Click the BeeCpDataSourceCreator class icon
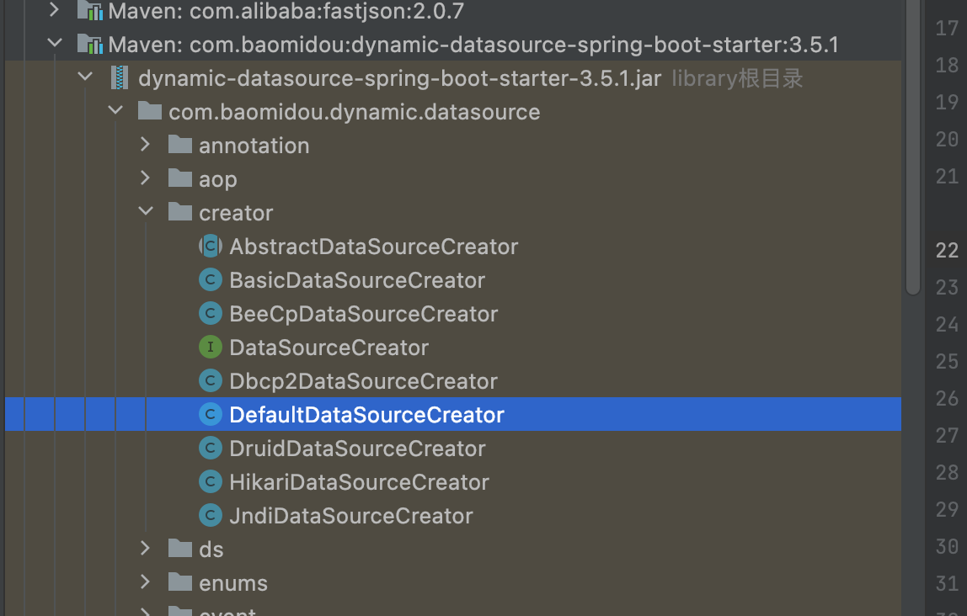 coord(211,313)
